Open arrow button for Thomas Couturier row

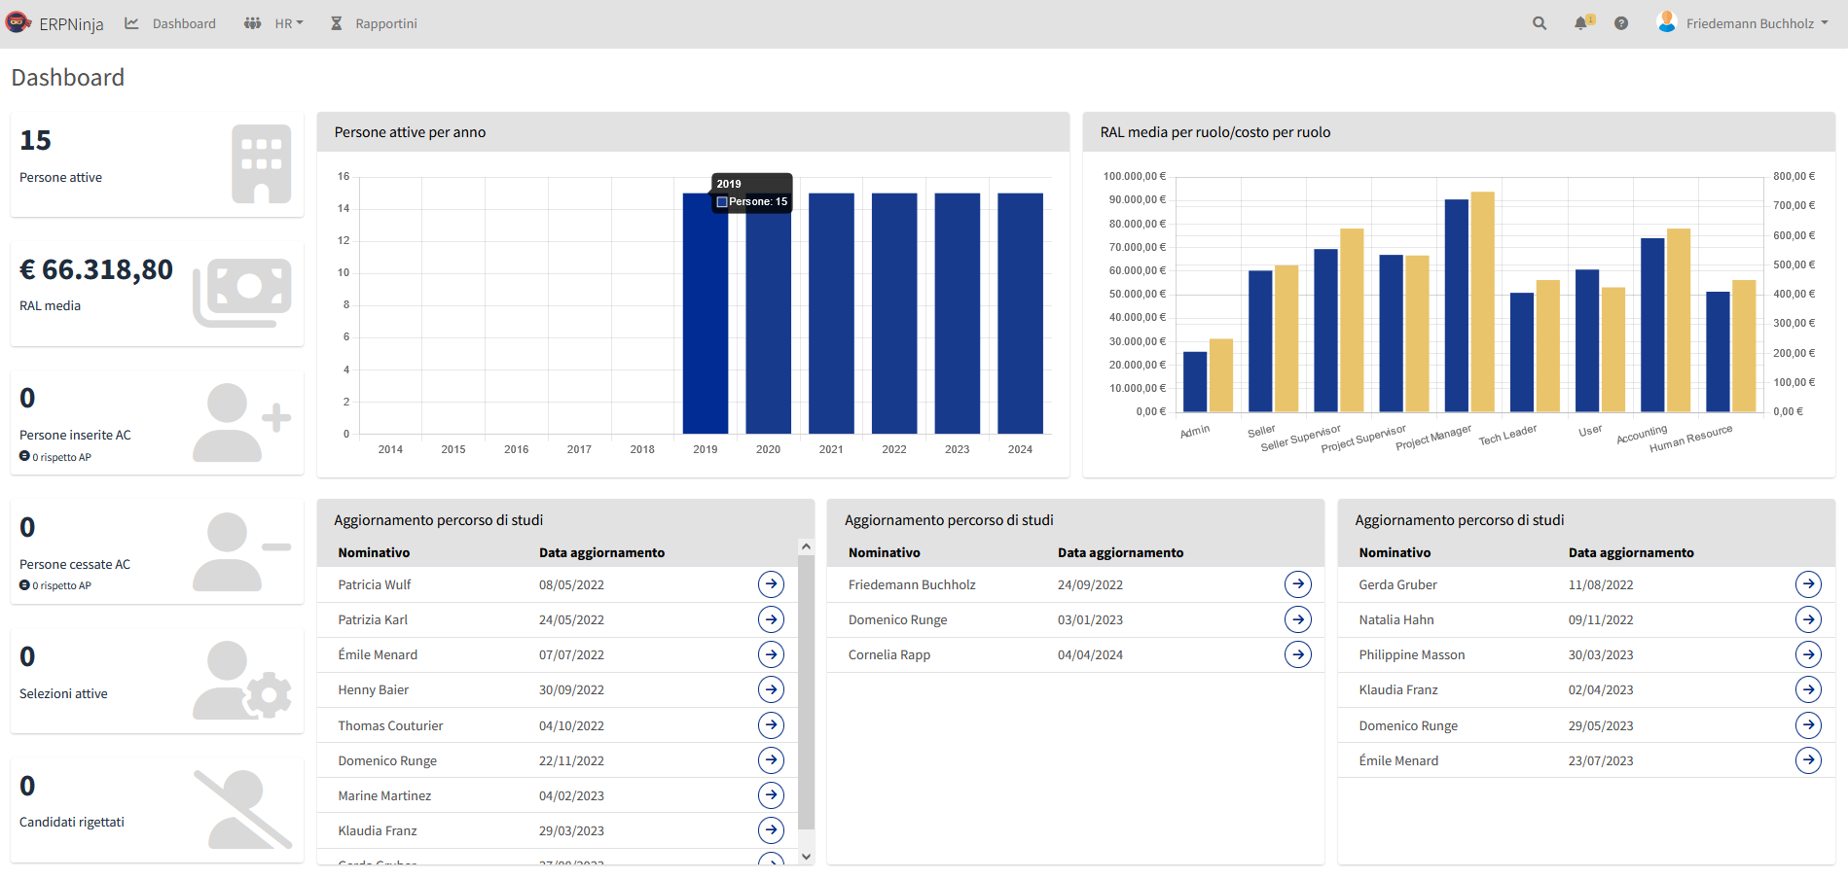click(771, 725)
